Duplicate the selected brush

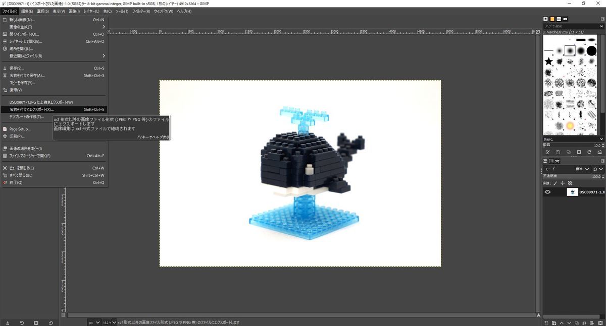[x=568, y=152]
